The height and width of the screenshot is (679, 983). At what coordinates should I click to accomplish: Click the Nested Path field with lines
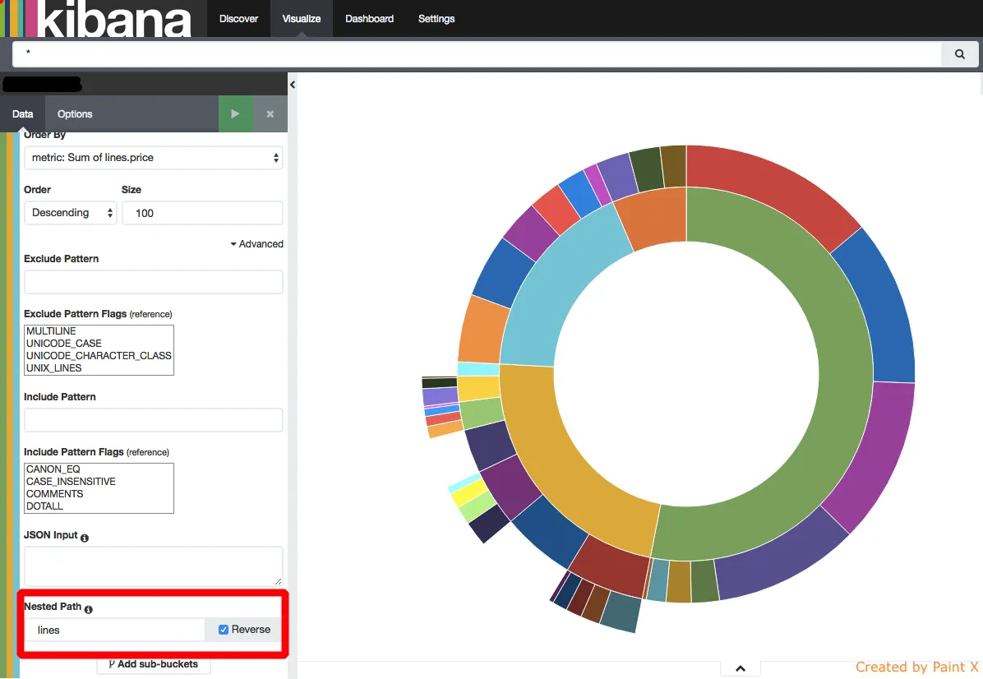115,630
